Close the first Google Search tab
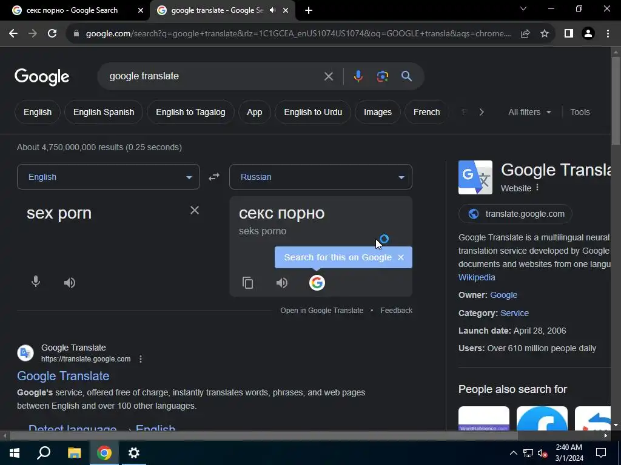This screenshot has width=621, height=465. [141, 10]
